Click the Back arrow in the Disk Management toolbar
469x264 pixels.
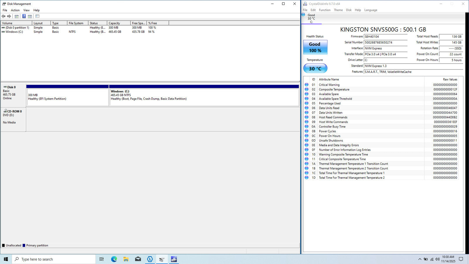[x=4, y=16]
